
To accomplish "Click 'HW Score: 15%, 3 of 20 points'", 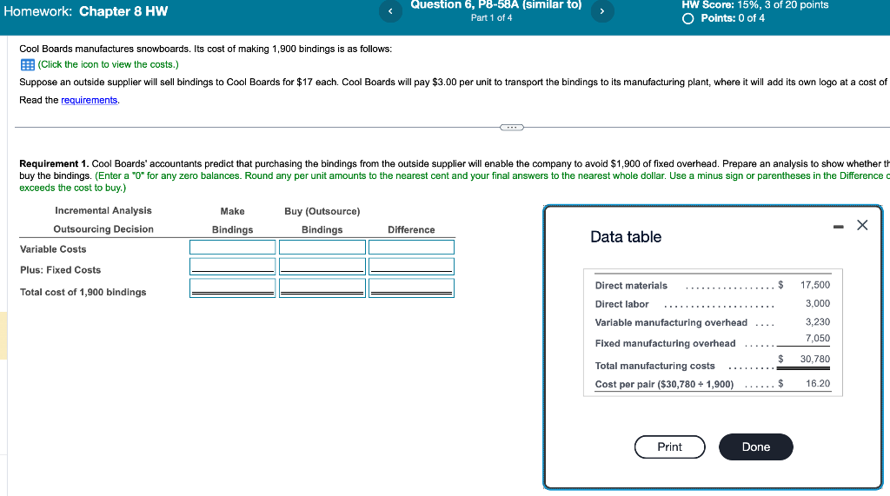I will click(755, 4).
